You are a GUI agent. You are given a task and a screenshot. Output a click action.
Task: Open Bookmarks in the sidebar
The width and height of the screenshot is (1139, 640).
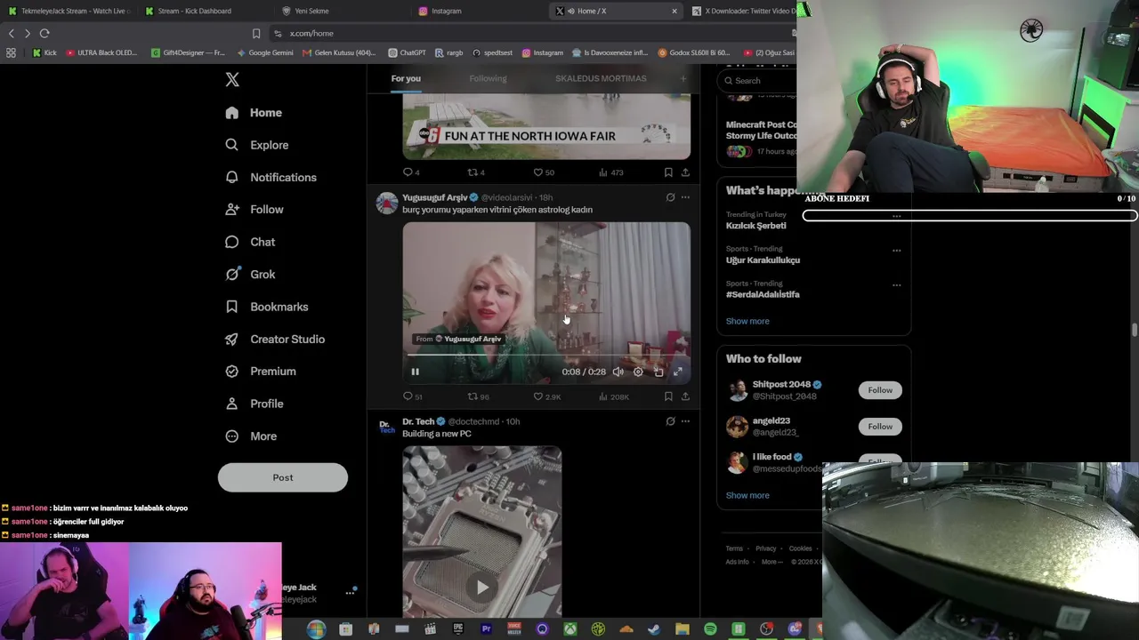coord(267,307)
